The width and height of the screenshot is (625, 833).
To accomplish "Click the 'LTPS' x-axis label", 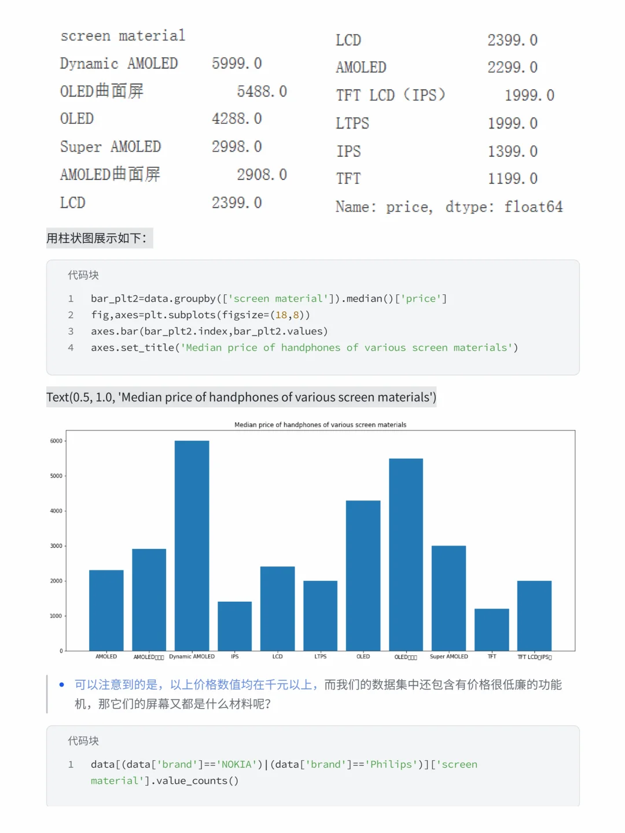I will tap(320, 657).
